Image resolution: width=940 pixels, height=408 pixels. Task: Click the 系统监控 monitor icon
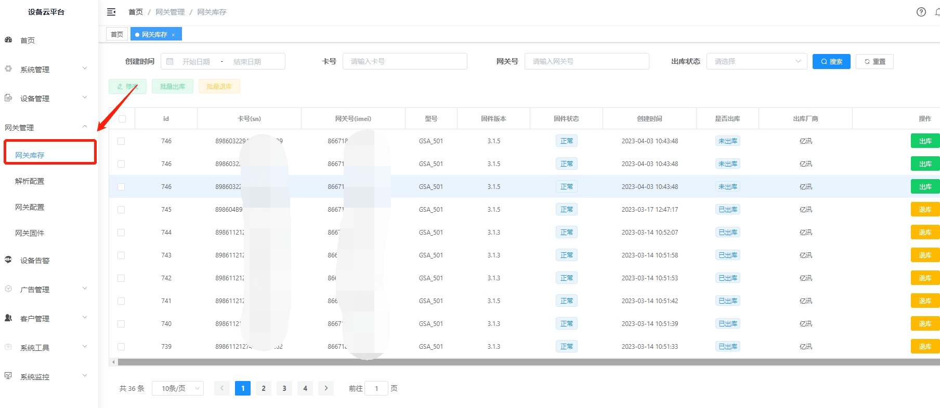point(8,376)
